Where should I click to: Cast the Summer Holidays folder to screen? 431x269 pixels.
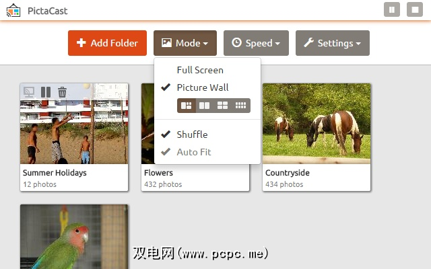coord(29,92)
